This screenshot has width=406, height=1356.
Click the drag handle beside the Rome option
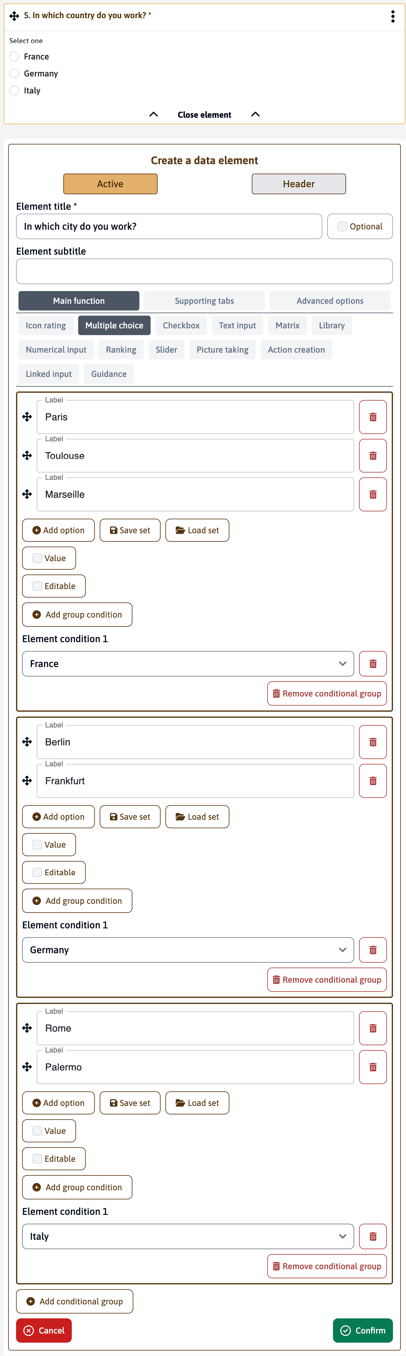click(26, 1028)
